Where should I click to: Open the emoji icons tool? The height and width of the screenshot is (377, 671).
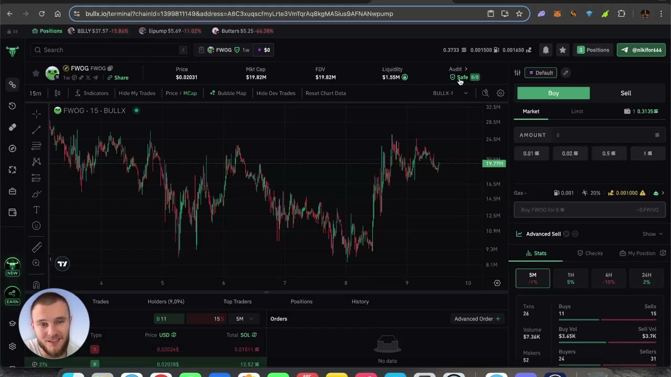[36, 226]
